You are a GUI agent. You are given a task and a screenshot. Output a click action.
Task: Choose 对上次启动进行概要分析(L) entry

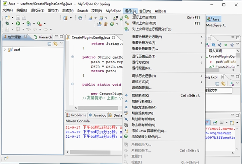pos(164,29)
